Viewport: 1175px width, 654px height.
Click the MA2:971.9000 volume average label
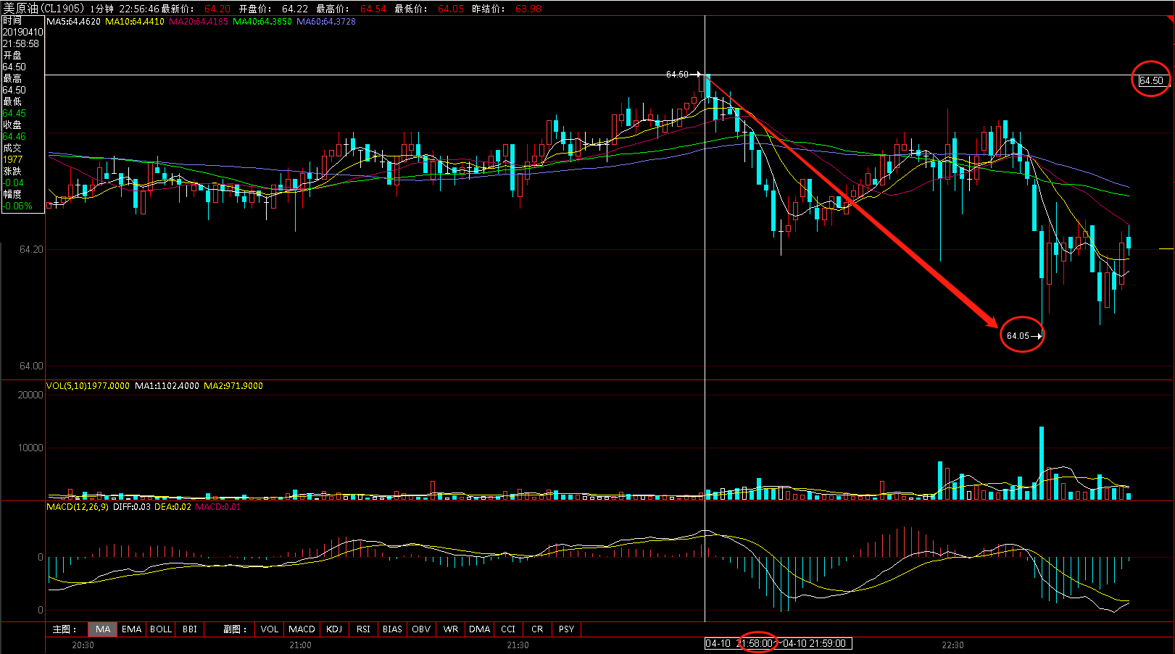[233, 386]
